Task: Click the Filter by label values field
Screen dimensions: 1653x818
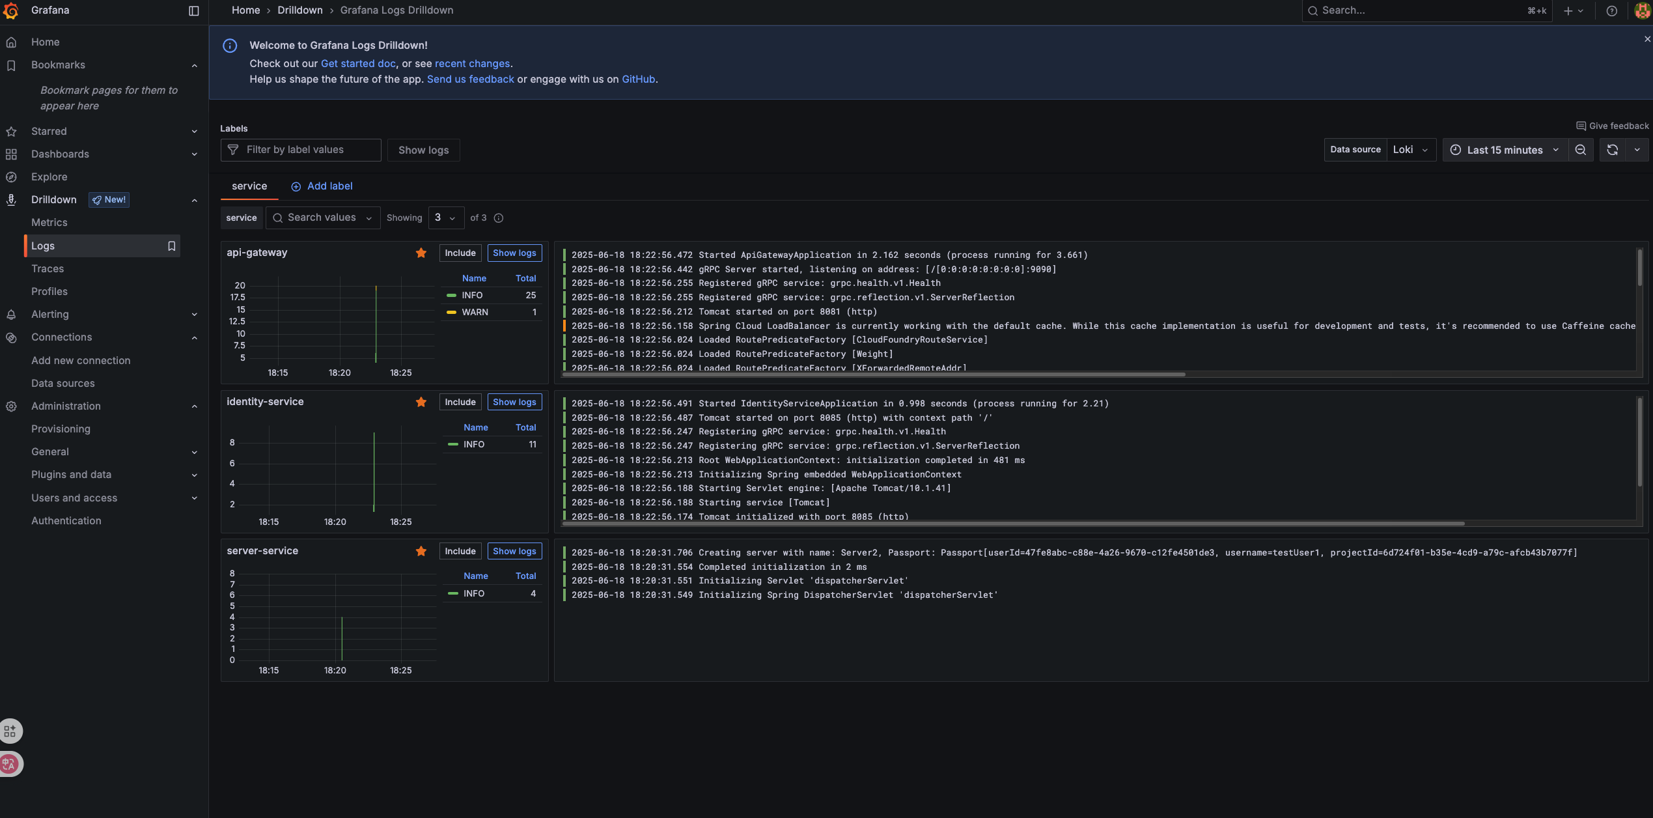Action: coord(301,150)
